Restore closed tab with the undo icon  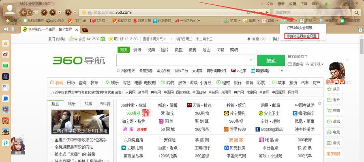pos(68,12)
